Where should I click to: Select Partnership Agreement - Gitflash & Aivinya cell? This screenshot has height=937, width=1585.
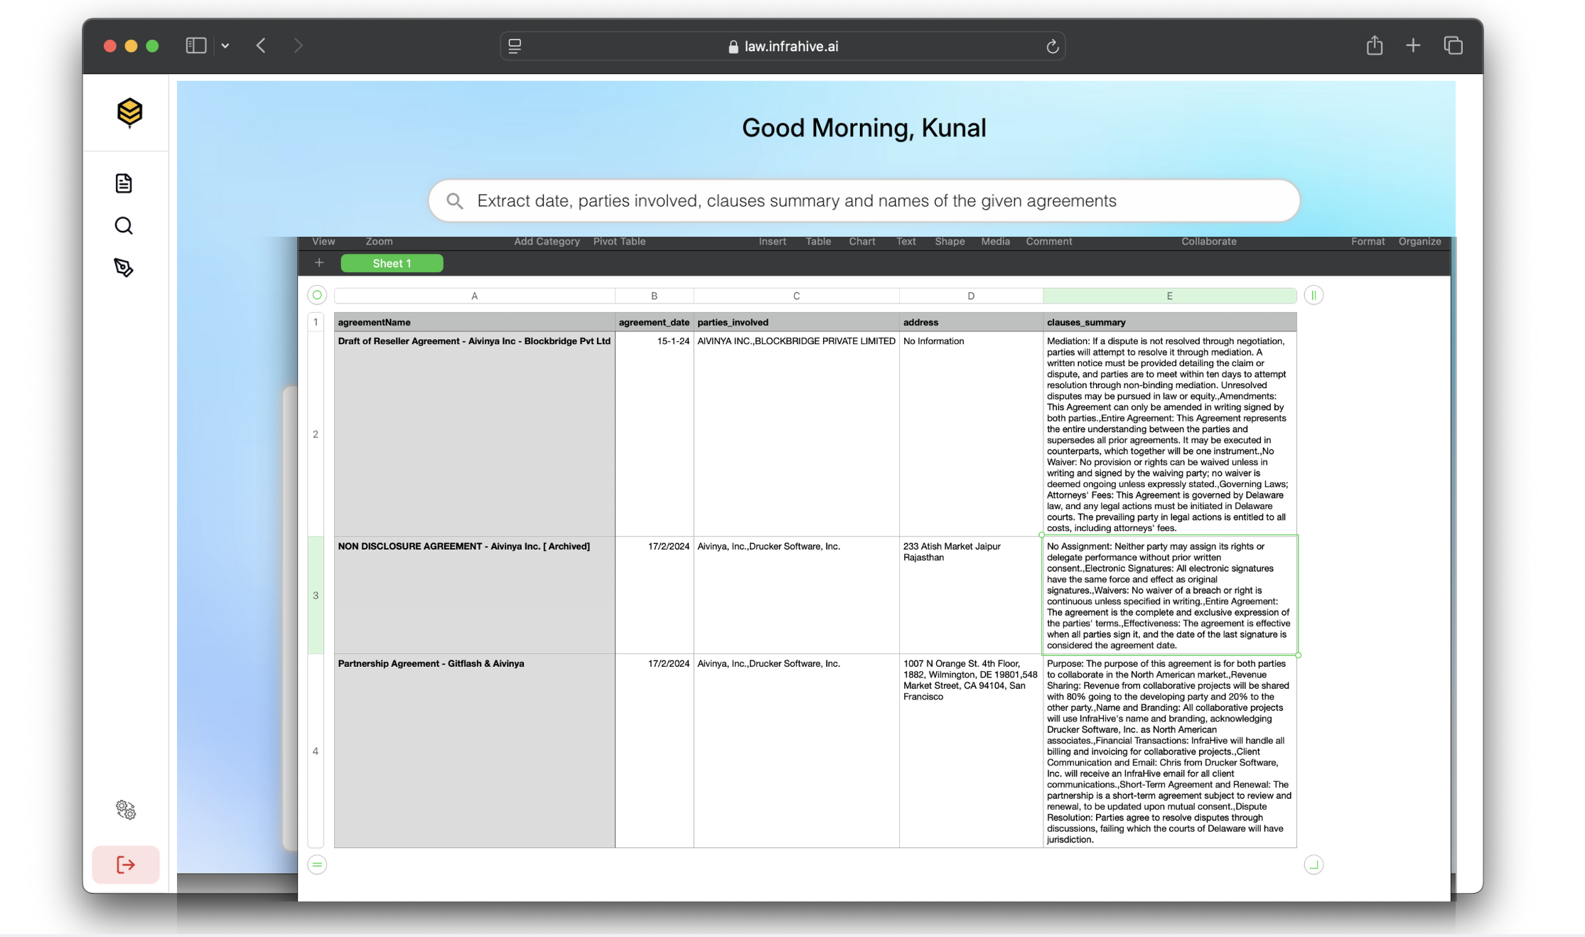point(474,751)
